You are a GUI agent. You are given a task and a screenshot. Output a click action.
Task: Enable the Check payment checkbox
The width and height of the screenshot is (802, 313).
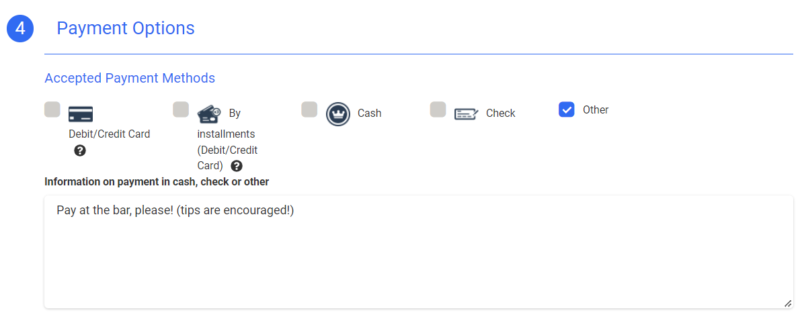(x=438, y=109)
